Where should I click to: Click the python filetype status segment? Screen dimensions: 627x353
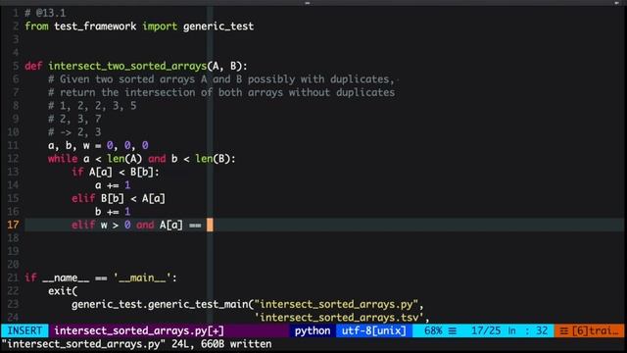pyautogui.click(x=313, y=330)
